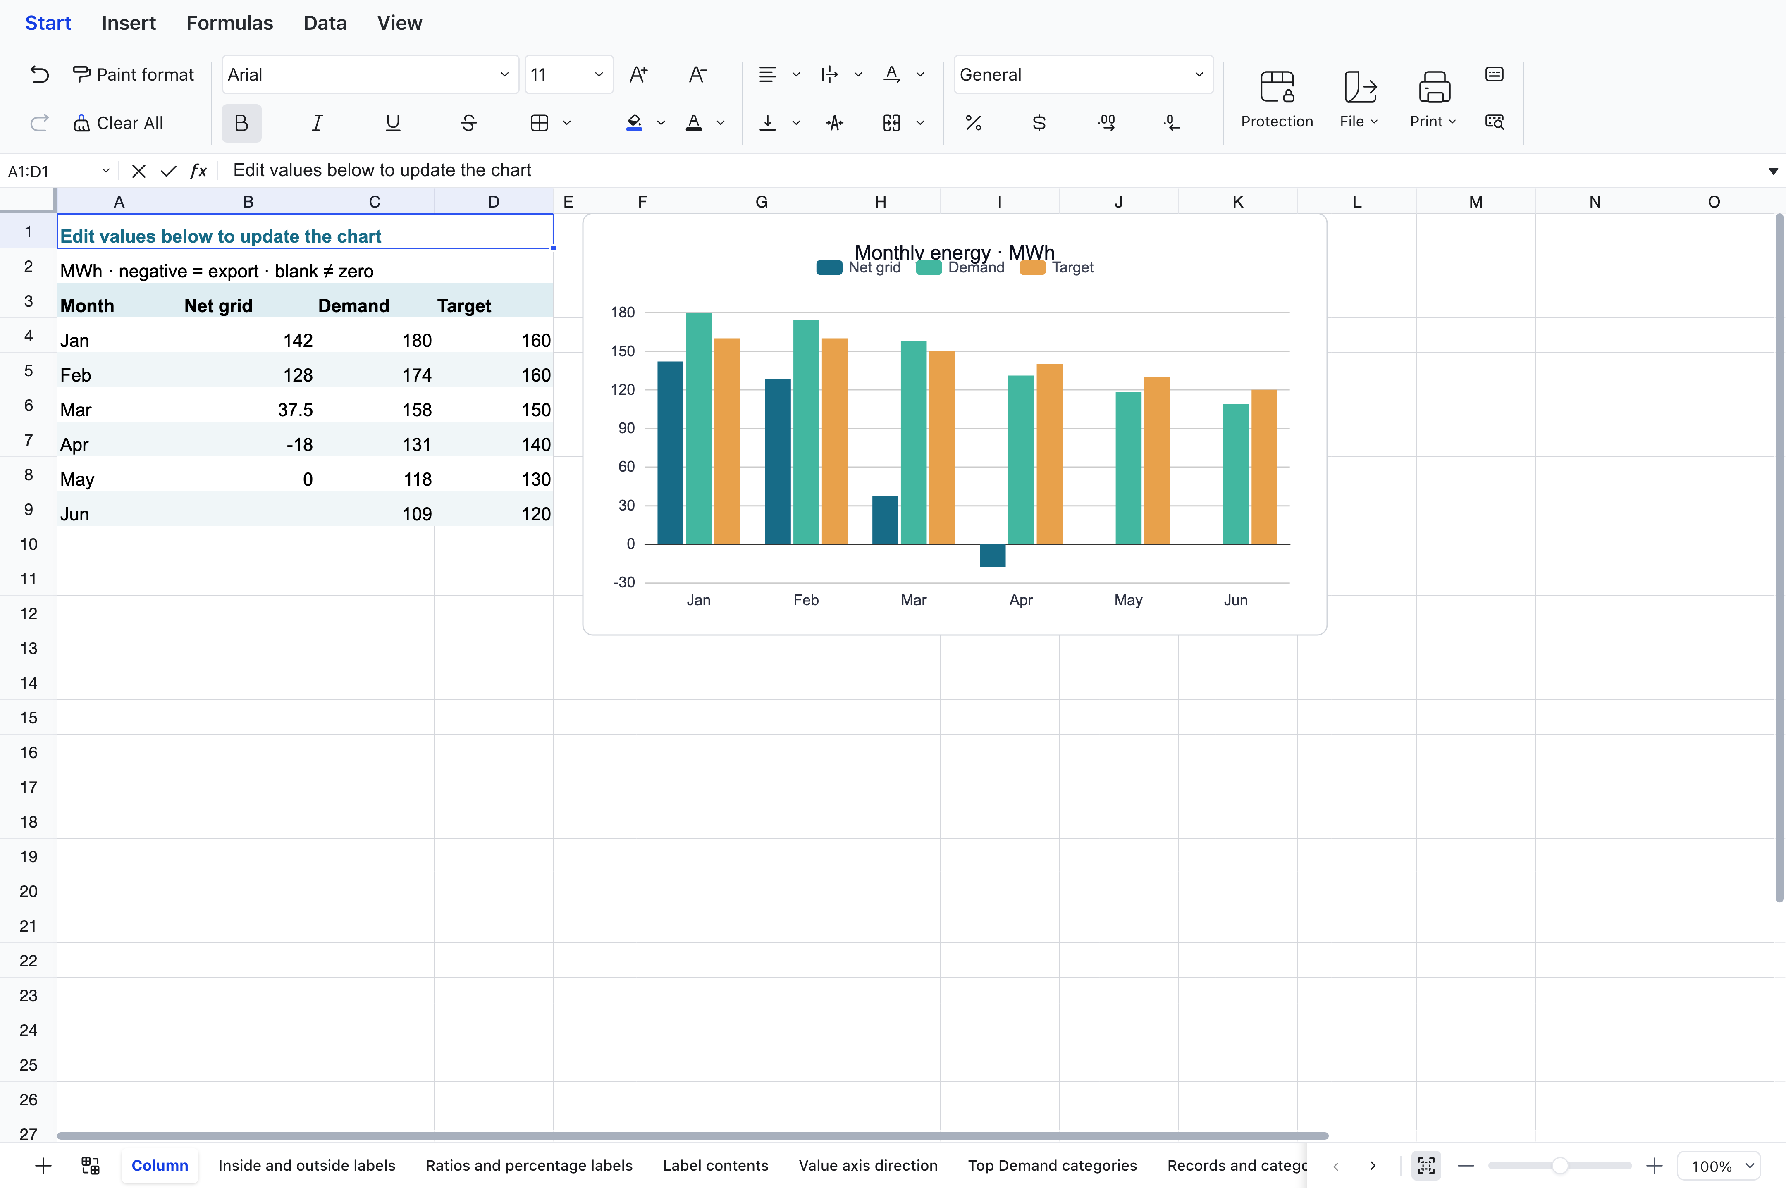Click the text wrap icon
The height and width of the screenshot is (1188, 1786).
pos(834,123)
